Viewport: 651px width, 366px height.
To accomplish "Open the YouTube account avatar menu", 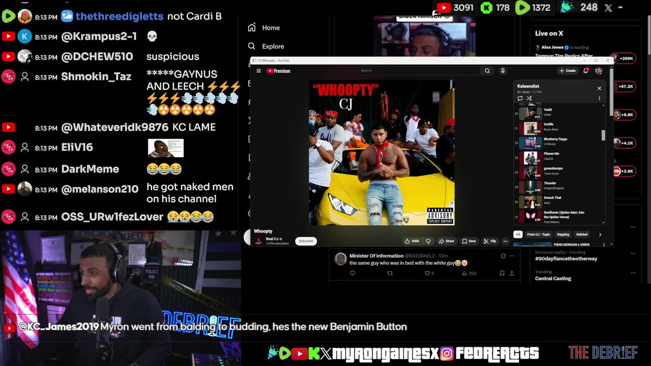I will click(x=599, y=71).
